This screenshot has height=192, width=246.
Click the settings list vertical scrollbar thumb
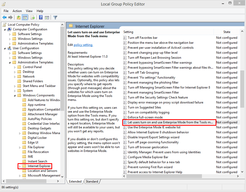coord(242,89)
